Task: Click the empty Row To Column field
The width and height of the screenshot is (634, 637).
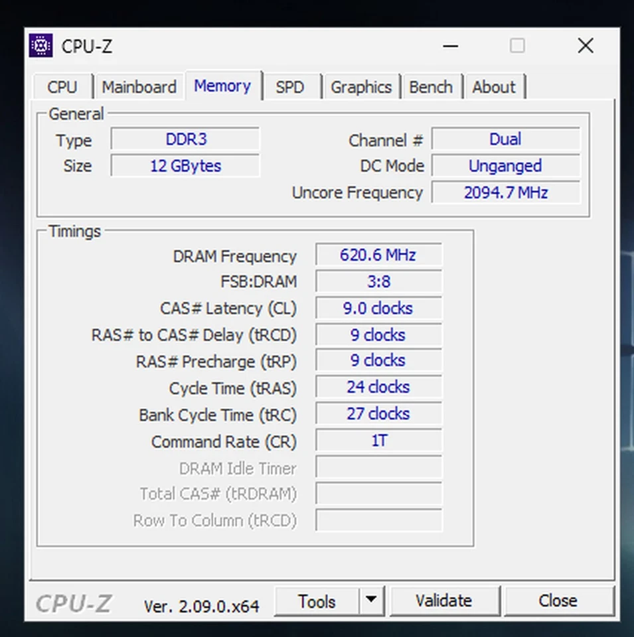Action: pos(378,520)
